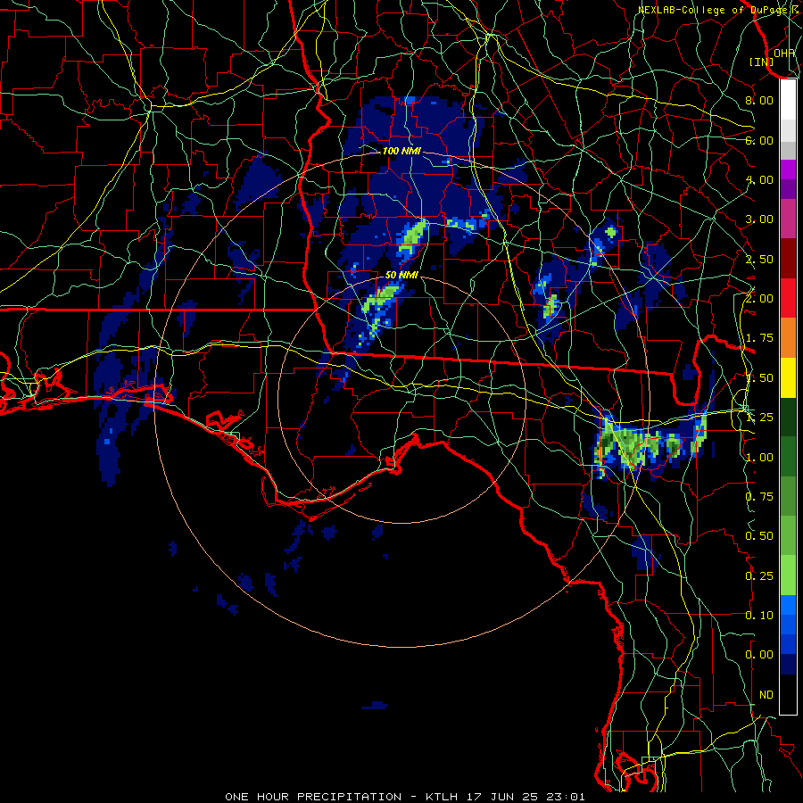Click the 3.00 legend value
The height and width of the screenshot is (803, 803).
[x=759, y=219]
